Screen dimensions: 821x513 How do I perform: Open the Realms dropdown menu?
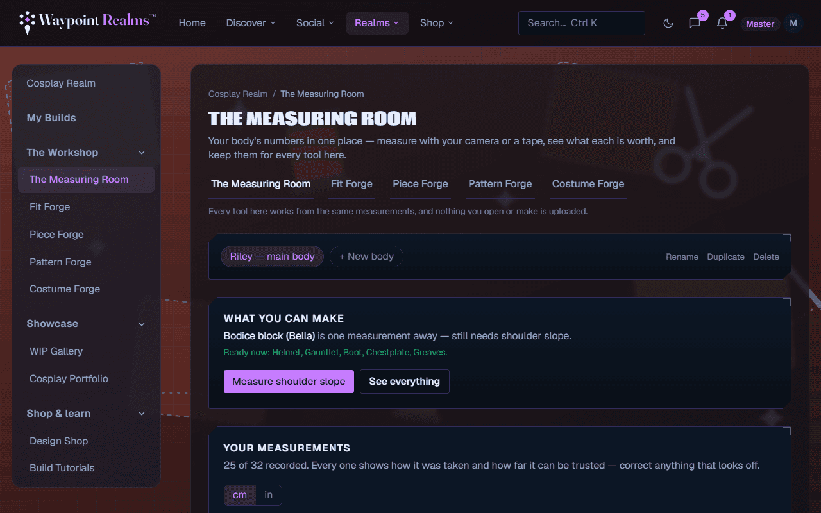pyautogui.click(x=377, y=23)
